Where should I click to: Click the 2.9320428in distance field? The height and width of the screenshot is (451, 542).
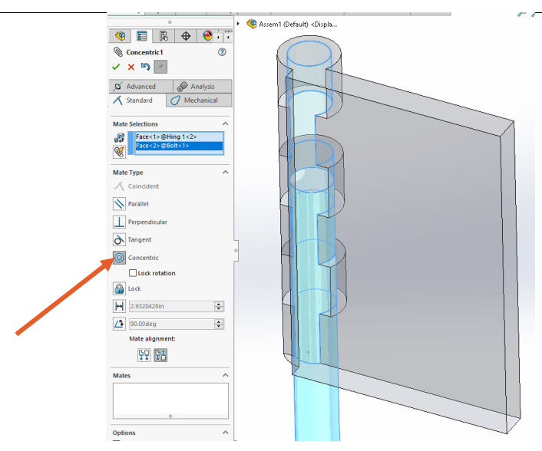click(x=171, y=306)
